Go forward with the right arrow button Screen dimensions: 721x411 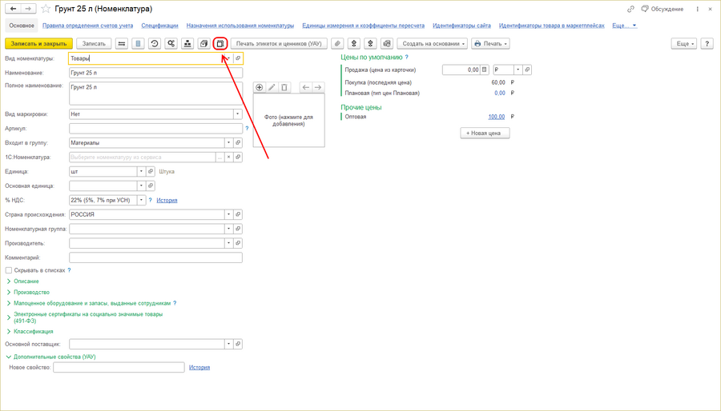click(29, 9)
